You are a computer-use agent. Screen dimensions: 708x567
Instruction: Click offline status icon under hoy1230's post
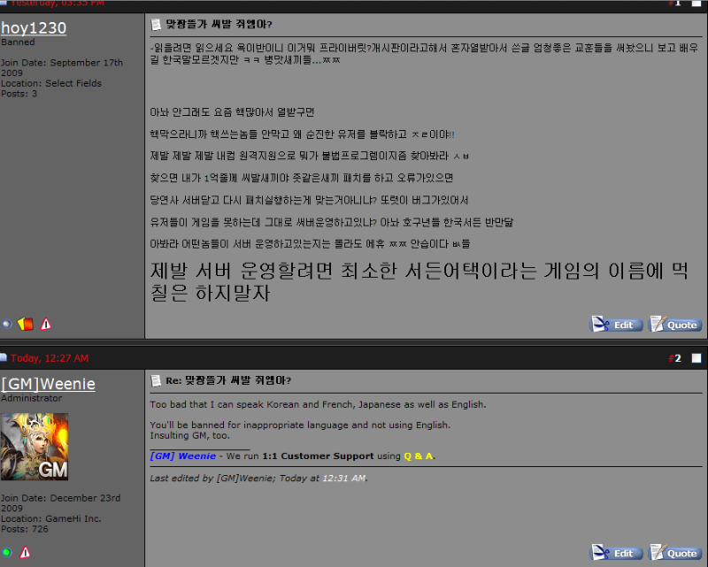click(7, 324)
